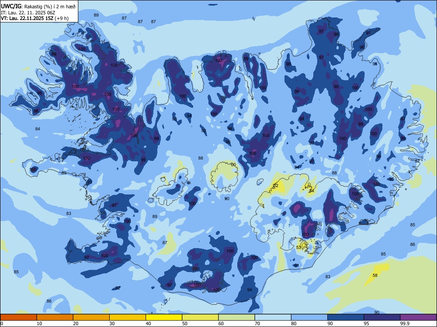Click the indigo 95–99.9 legend swatch
Viewport: 437px width, 327px height.
coord(382,317)
